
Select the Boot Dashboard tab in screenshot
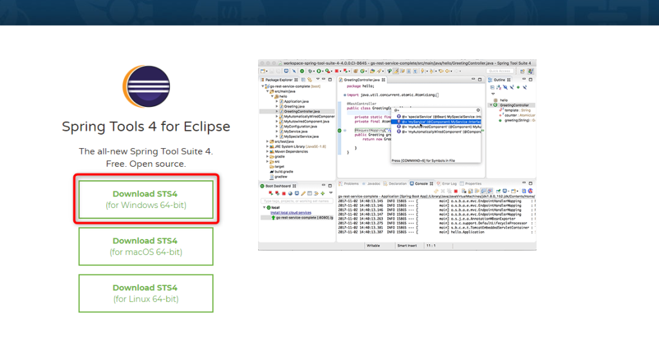coord(278,185)
